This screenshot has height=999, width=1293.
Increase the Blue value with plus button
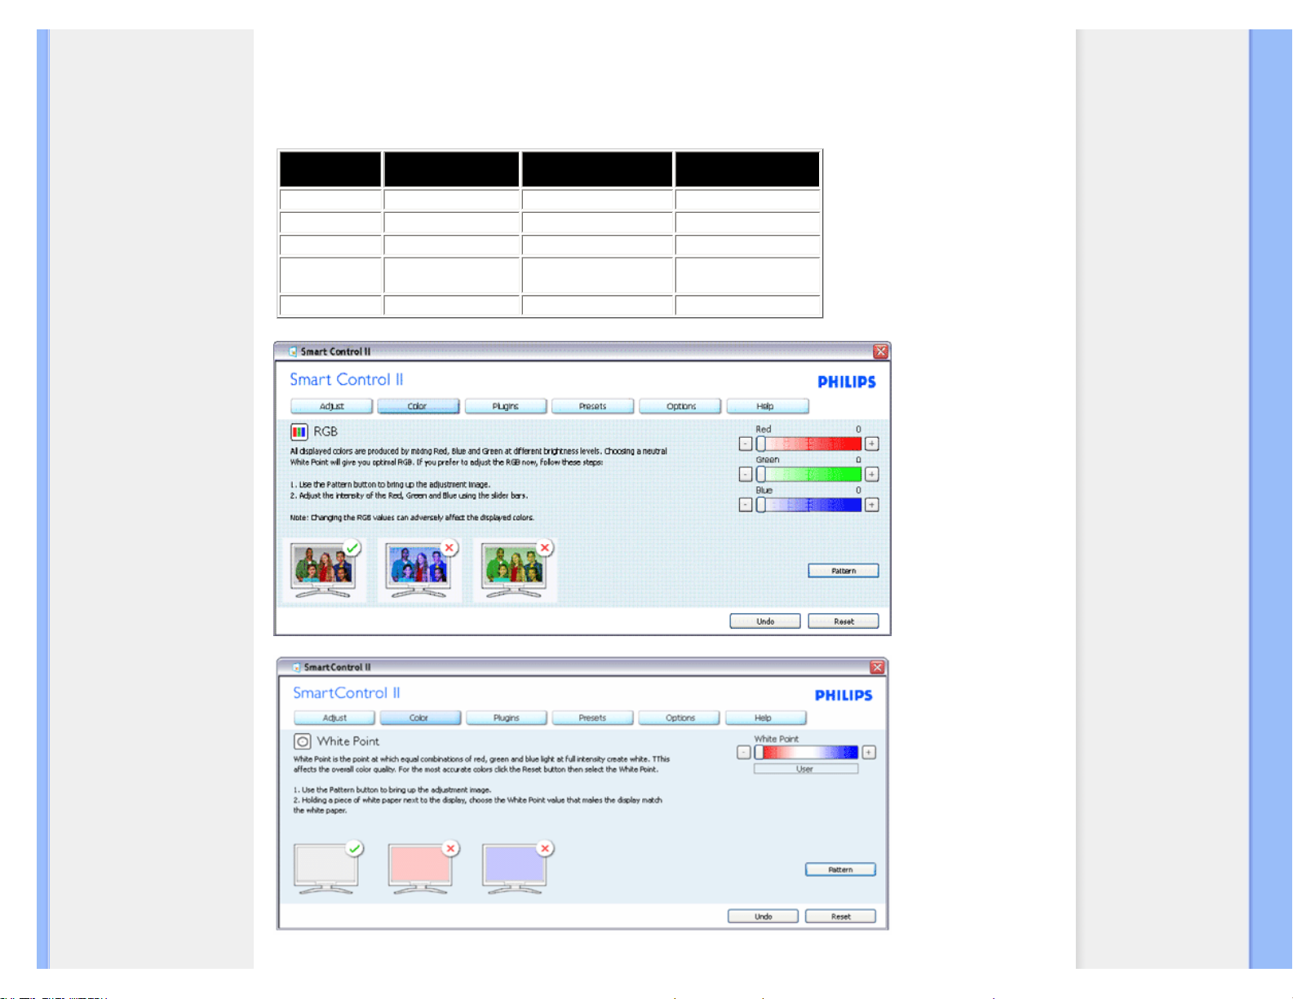pyautogui.click(x=872, y=505)
